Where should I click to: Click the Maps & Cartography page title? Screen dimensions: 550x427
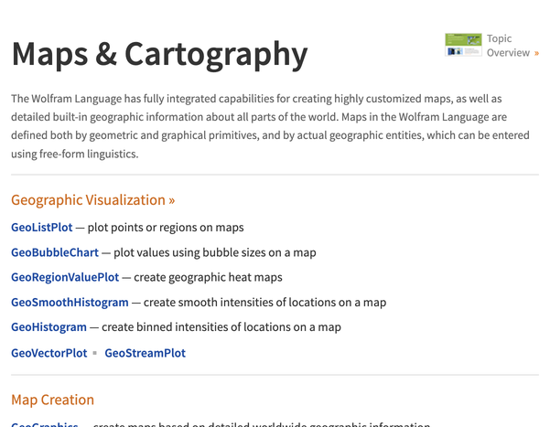tap(159, 54)
